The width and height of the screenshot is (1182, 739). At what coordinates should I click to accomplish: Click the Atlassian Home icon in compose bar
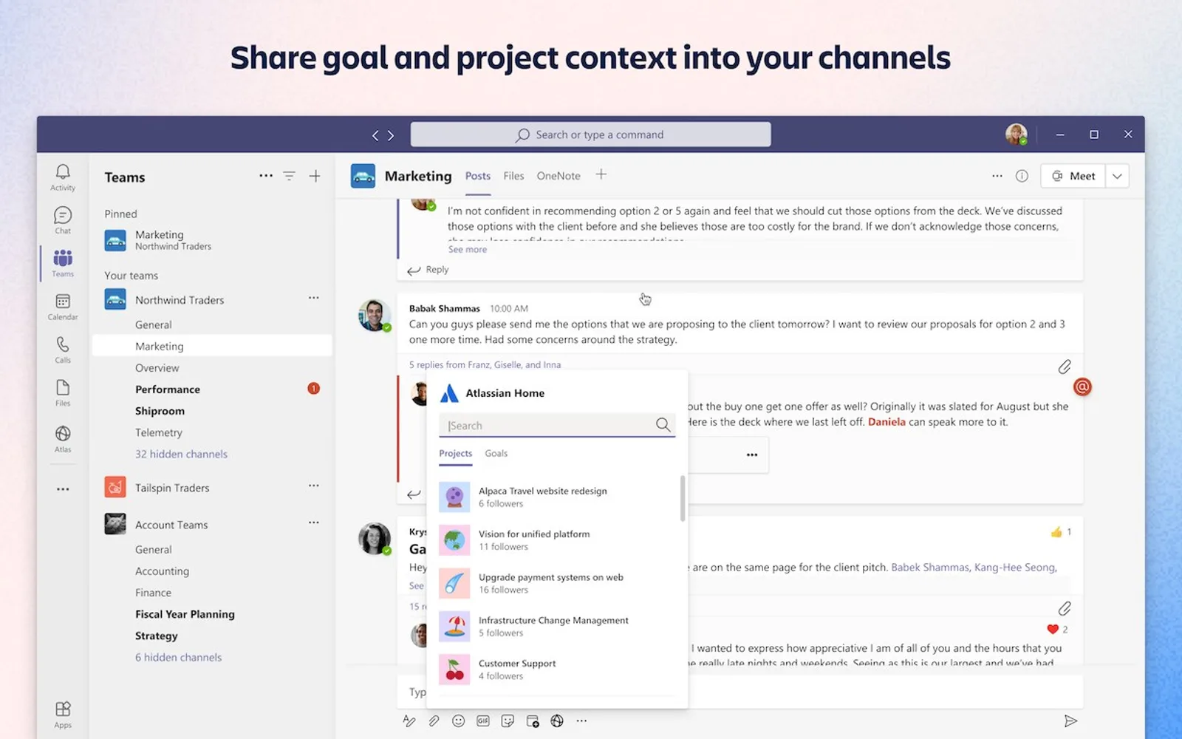[557, 721]
